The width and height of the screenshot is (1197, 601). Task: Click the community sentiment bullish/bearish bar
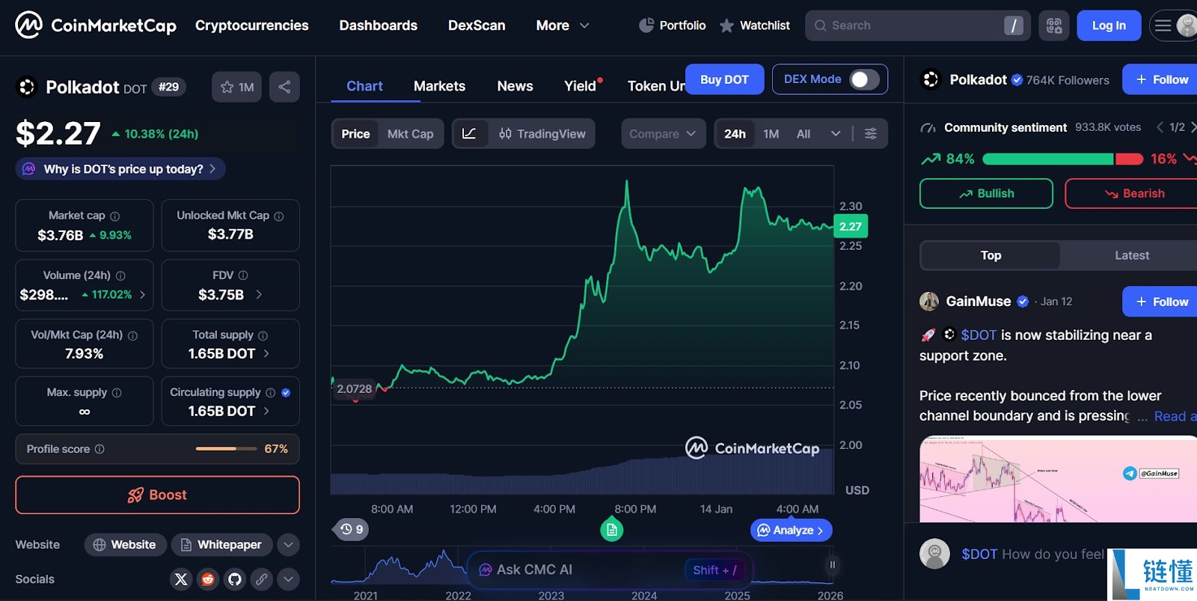(x=1062, y=159)
